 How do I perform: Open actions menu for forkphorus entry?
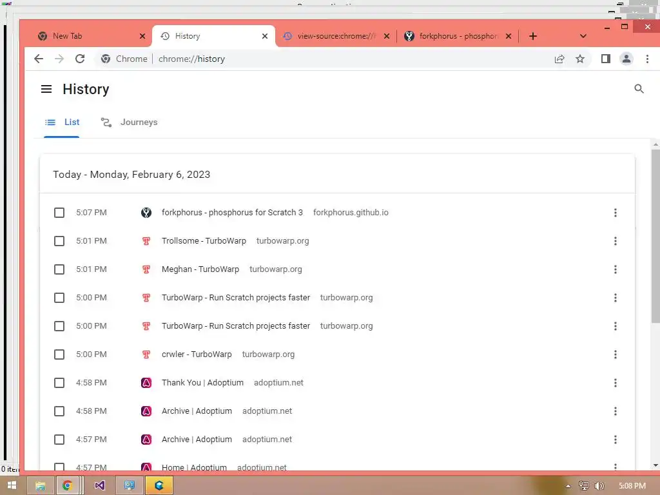point(616,213)
